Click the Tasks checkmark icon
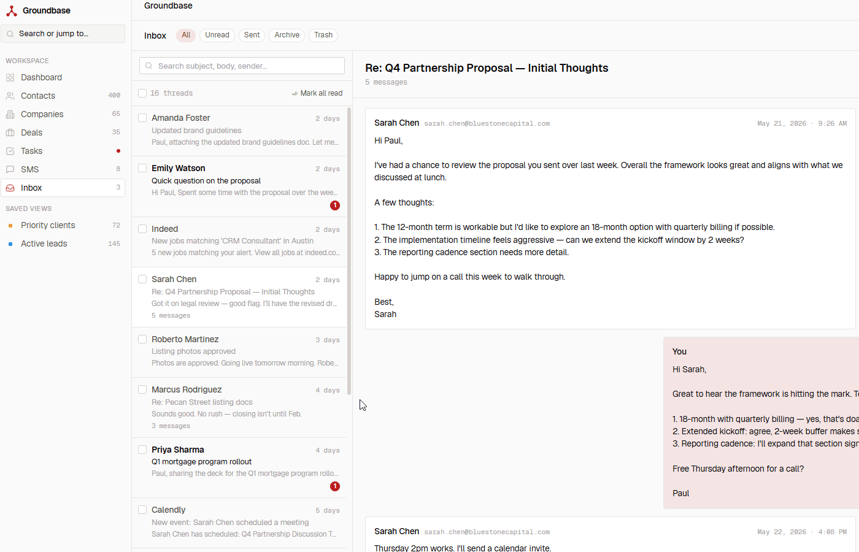 coord(10,151)
